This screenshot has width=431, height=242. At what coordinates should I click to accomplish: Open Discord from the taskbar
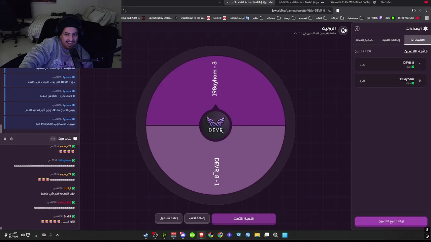(183, 235)
